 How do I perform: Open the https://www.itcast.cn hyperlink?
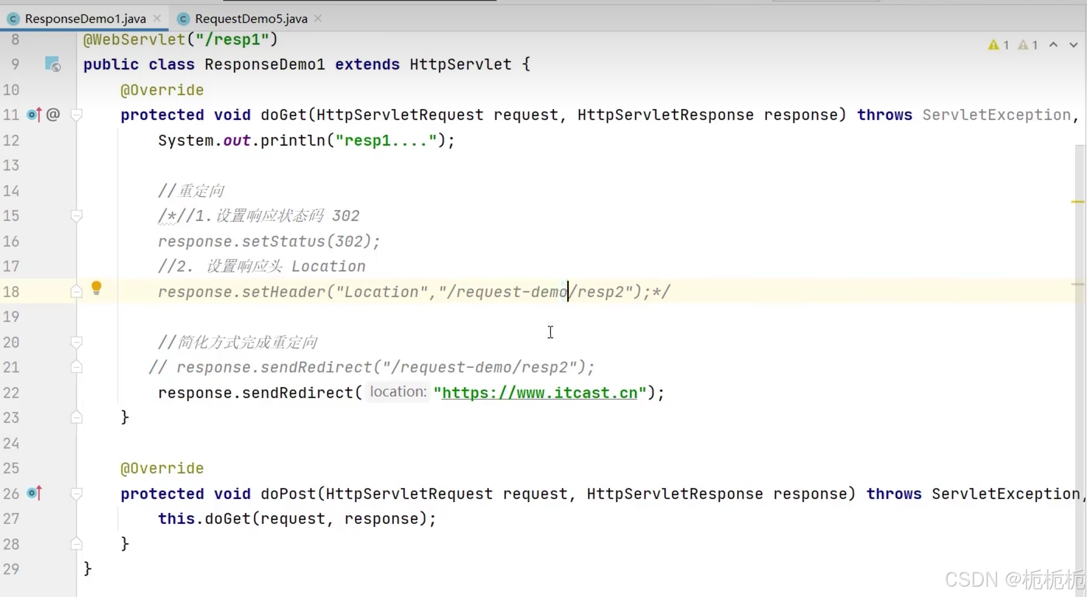(x=539, y=392)
